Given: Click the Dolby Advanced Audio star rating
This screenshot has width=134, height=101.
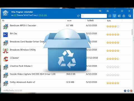Looking at the screenshot, I should [113, 83].
